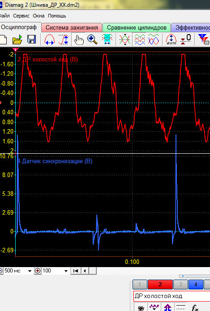The image size is (210, 311).
Task: Open the Помощь menu
Action: pos(57,16)
